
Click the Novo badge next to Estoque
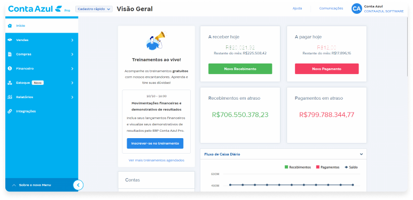click(37, 83)
